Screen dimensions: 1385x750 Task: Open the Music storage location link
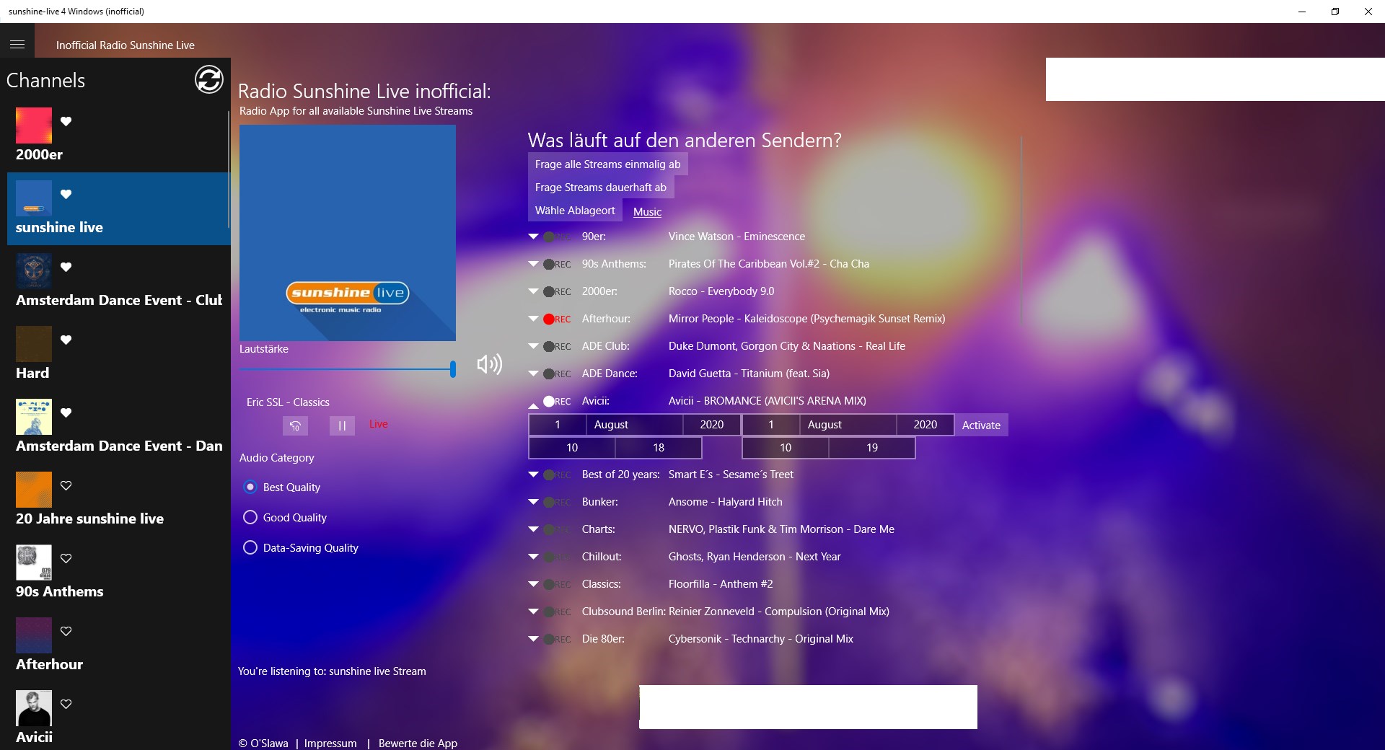tap(647, 212)
